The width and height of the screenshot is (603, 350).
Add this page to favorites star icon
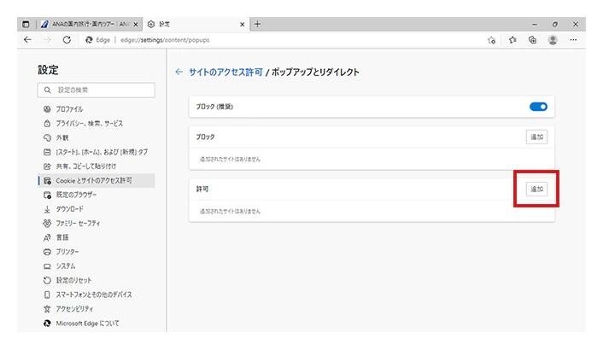point(492,40)
